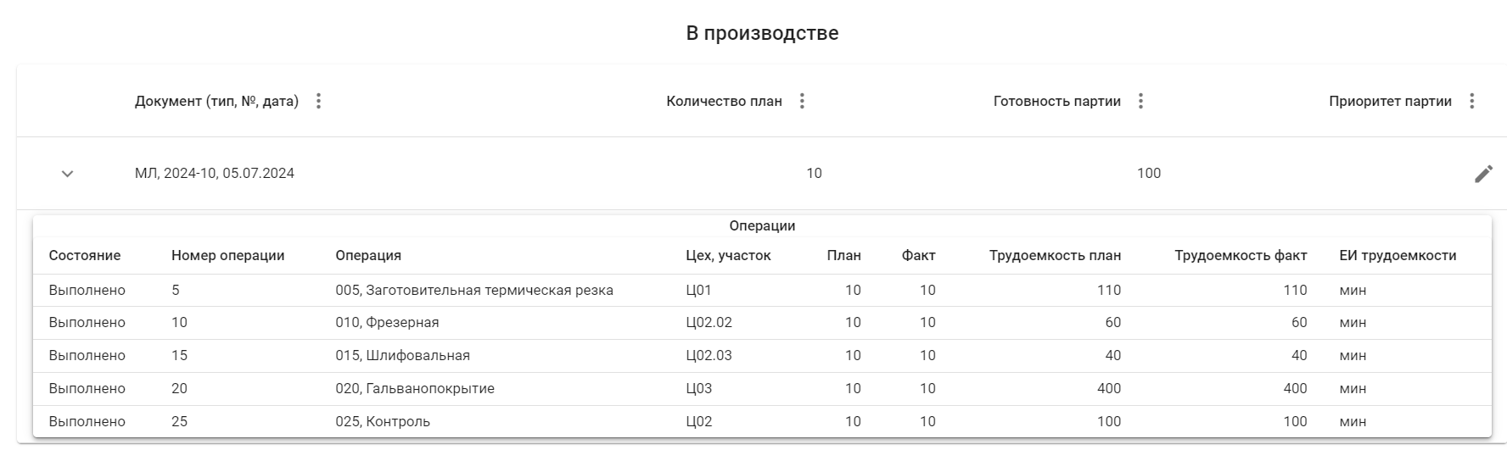Screen dimensions: 1507x461
Task: Click the Готовность партии column header
Action: tap(1056, 102)
